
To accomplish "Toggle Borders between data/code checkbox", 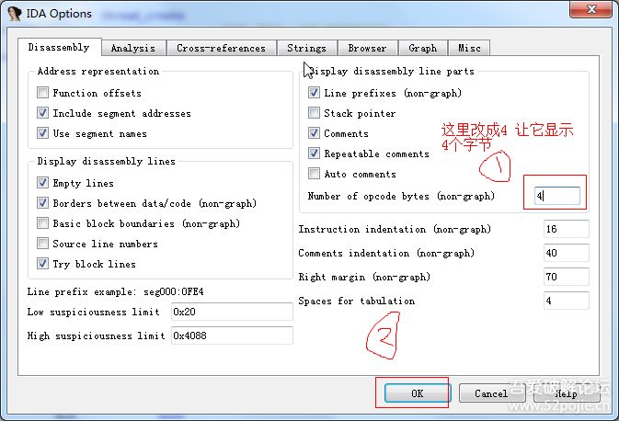I will (42, 203).
